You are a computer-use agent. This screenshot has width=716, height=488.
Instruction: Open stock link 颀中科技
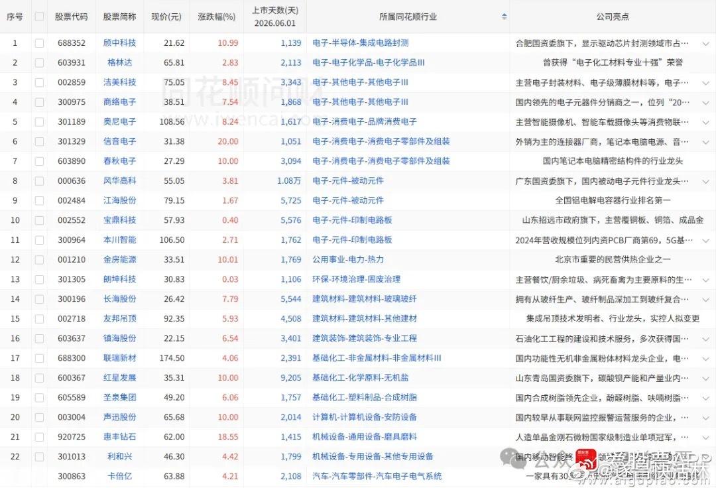(119, 43)
